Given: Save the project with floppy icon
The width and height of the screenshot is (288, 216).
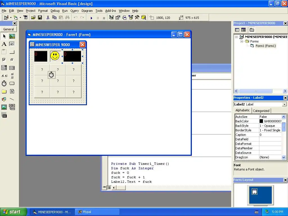Looking at the screenshot, I should point(40,17).
